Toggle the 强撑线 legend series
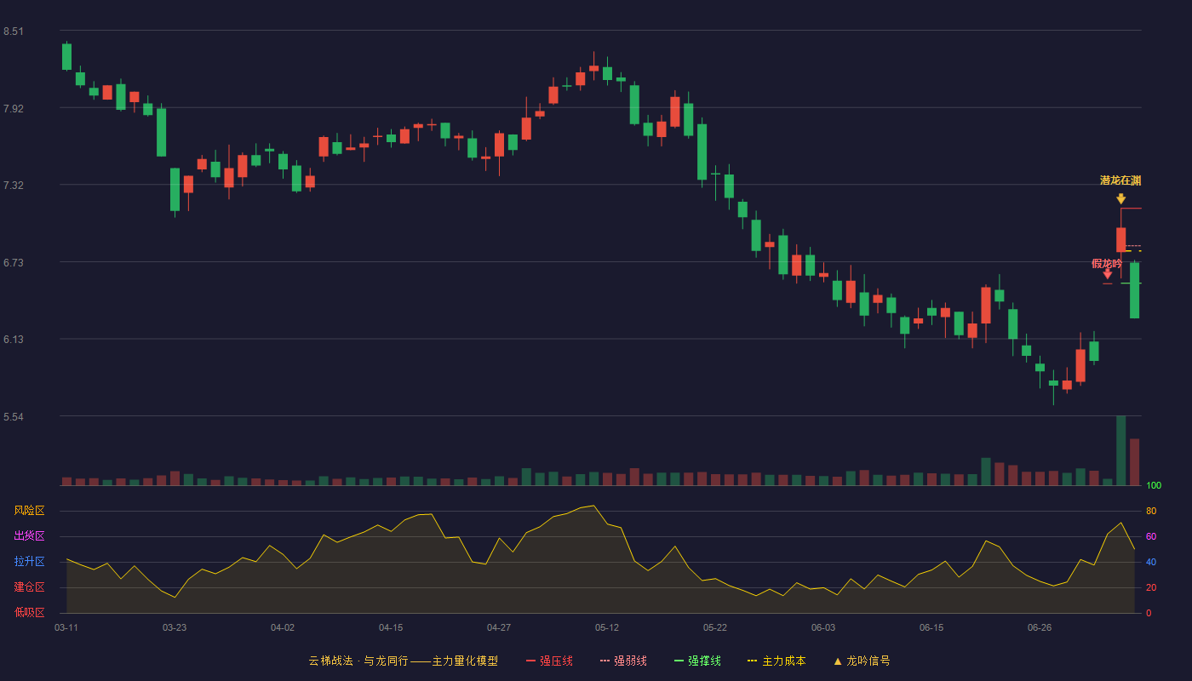Viewport: 1192px width, 681px height. tap(697, 661)
